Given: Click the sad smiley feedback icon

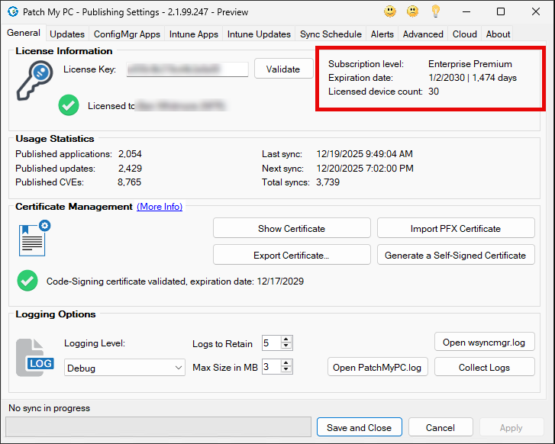Looking at the screenshot, I should click(412, 11).
